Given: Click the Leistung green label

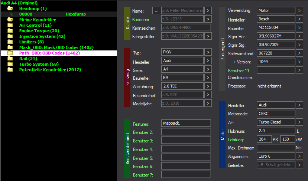Looking at the screenshot, I should point(236,140).
